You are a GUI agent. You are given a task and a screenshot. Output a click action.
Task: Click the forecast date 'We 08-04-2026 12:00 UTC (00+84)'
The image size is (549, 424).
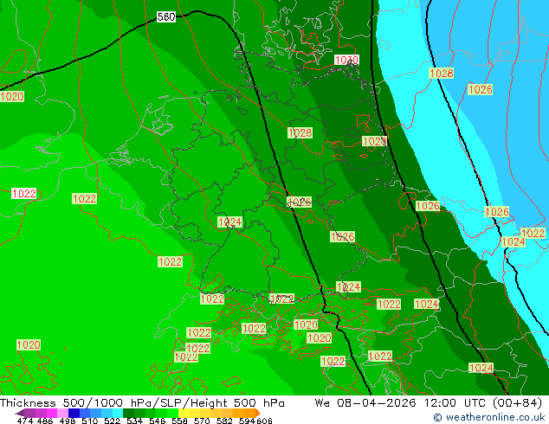[x=429, y=403]
